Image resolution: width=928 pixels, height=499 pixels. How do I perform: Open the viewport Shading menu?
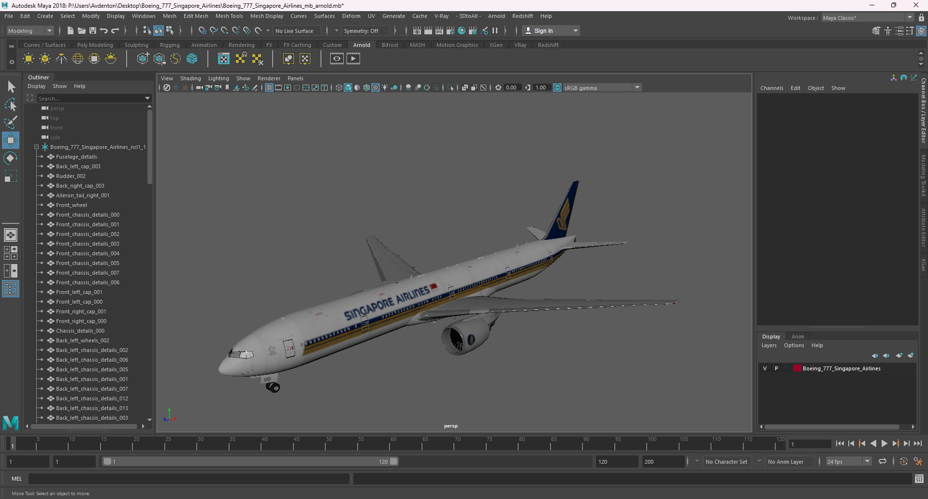pos(190,78)
